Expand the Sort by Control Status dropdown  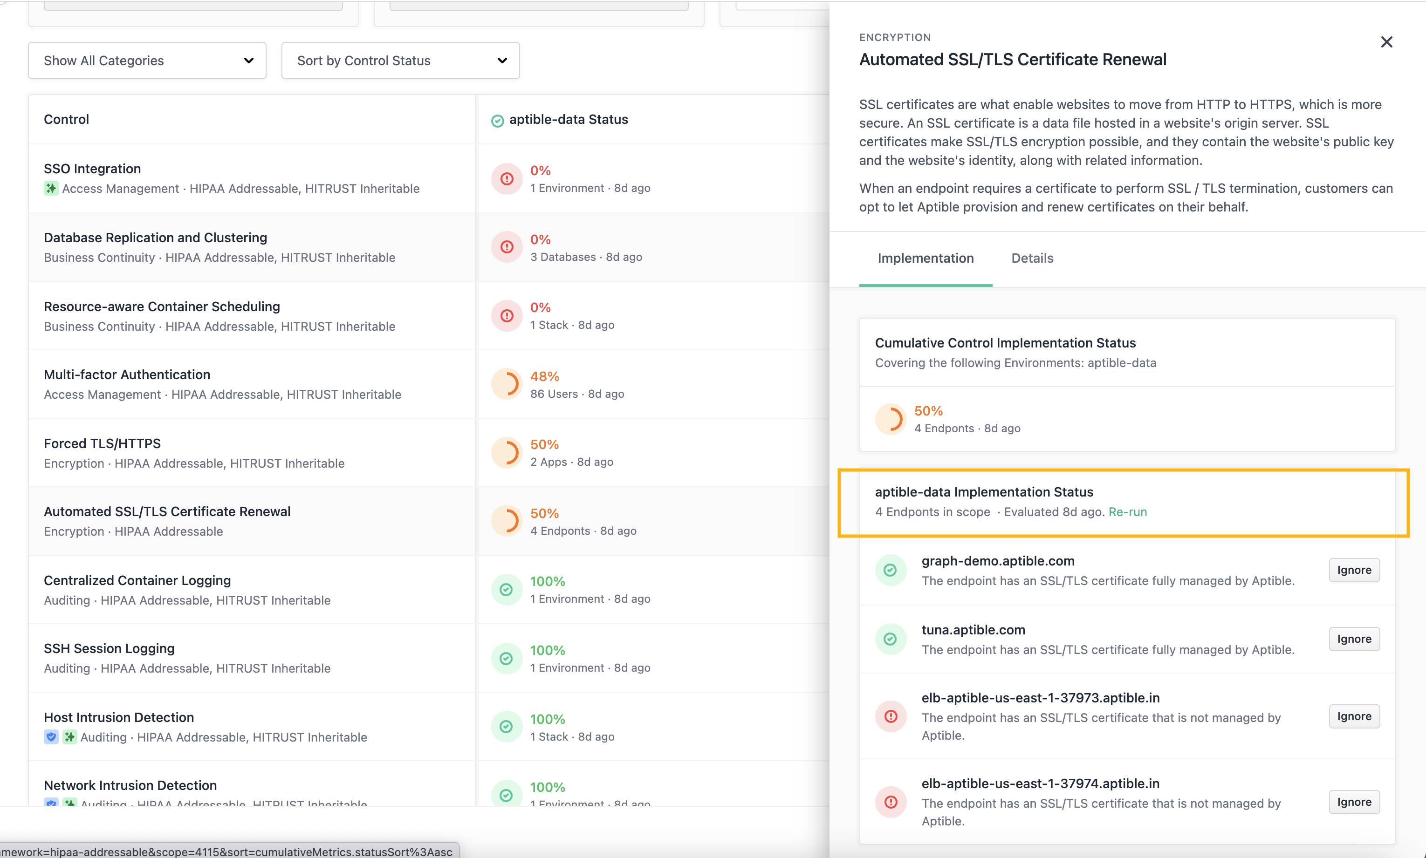400,61
